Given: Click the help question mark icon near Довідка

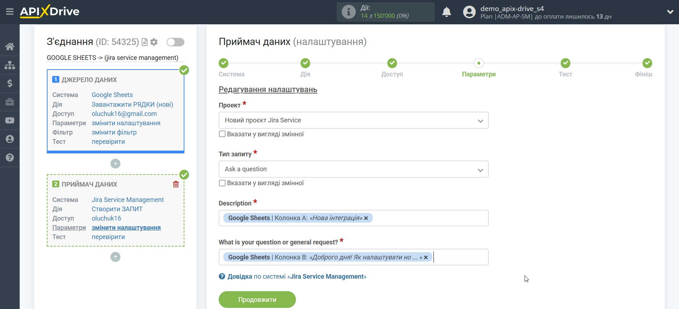Looking at the screenshot, I should click(222, 277).
